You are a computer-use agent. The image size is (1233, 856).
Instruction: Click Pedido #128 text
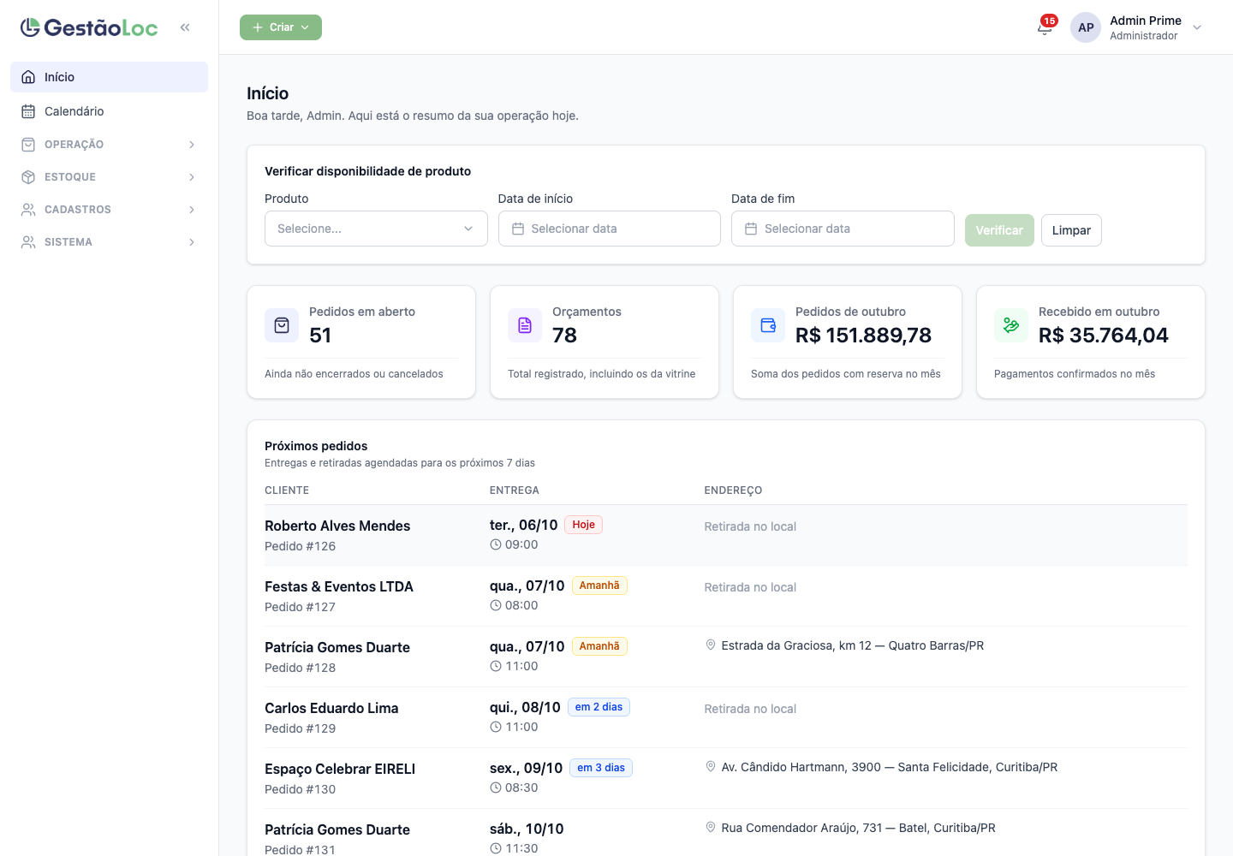(x=300, y=668)
